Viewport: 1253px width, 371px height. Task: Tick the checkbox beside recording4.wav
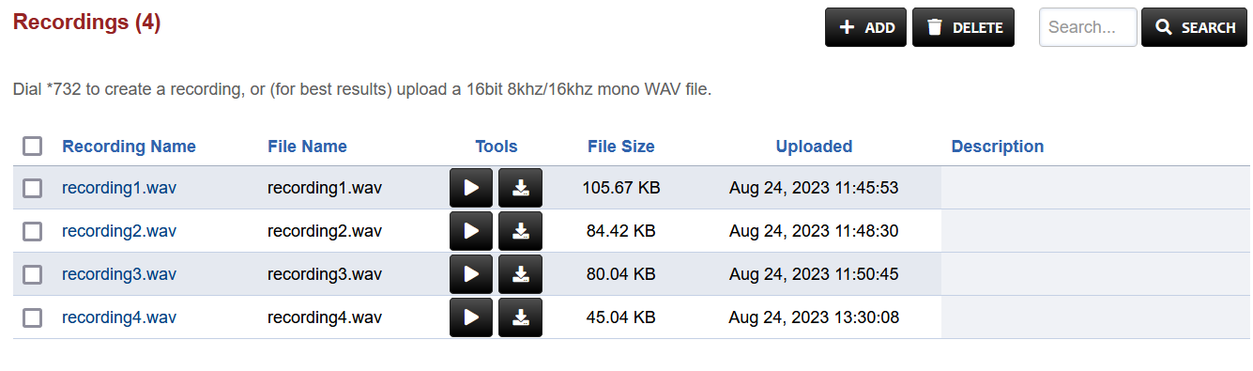coord(33,317)
